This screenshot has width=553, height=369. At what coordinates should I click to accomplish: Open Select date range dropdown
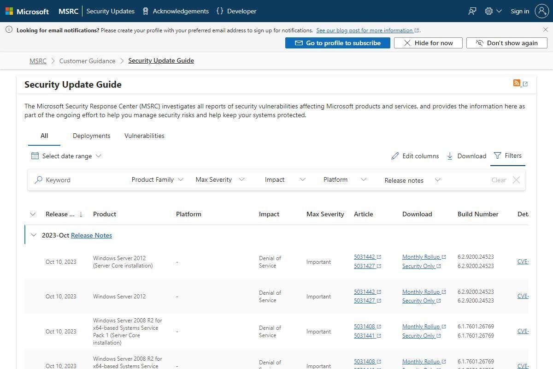click(x=66, y=156)
